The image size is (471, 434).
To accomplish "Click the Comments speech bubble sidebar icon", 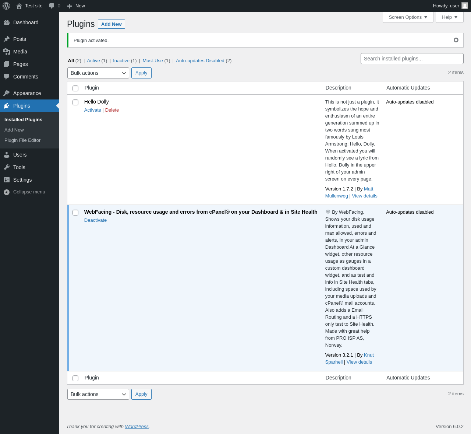I will pos(7,77).
